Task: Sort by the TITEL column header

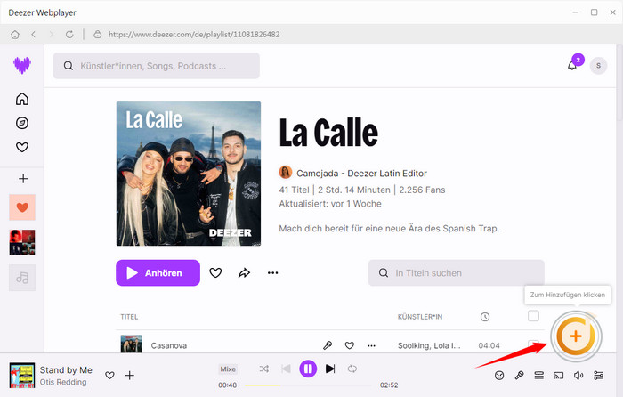Action: [129, 317]
